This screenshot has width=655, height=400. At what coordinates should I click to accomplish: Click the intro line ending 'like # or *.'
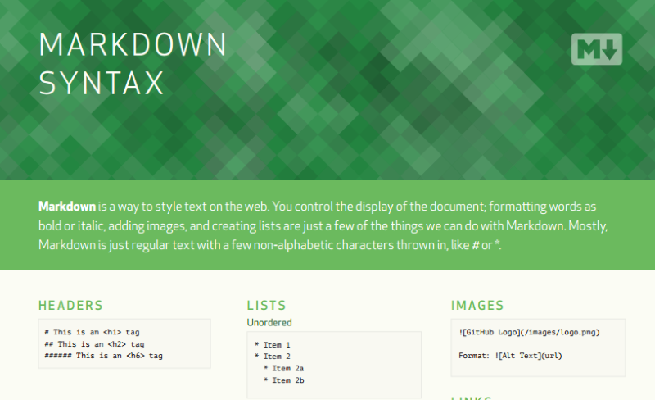pyautogui.click(x=270, y=245)
